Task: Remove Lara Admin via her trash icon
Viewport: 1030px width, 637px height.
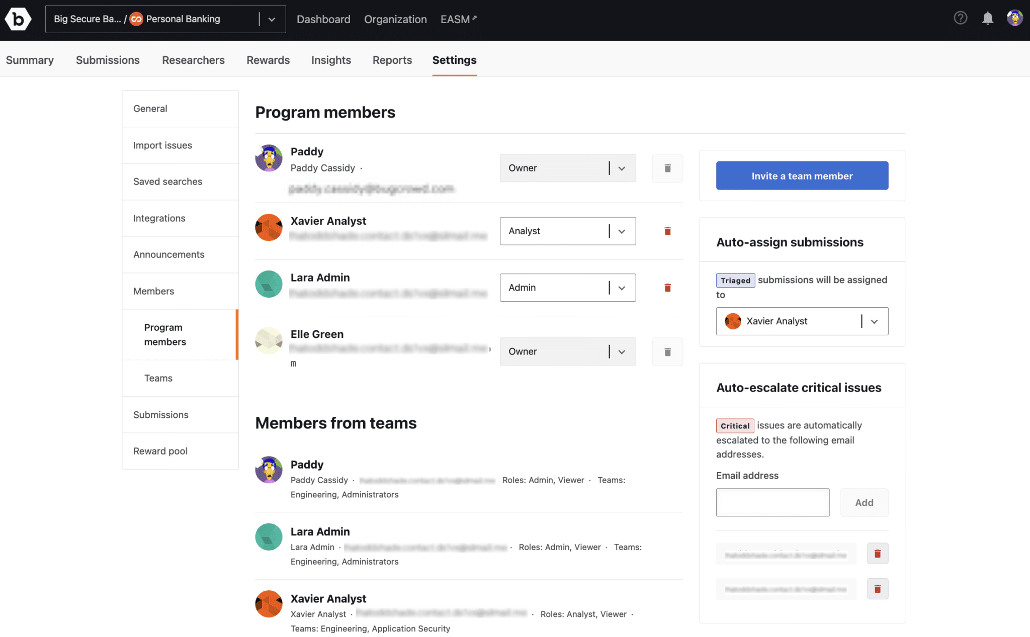Action: tap(667, 288)
